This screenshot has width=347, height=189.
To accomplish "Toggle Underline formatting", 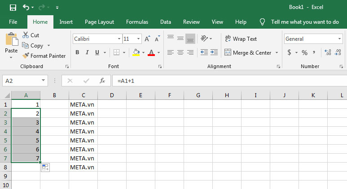I will [97, 52].
